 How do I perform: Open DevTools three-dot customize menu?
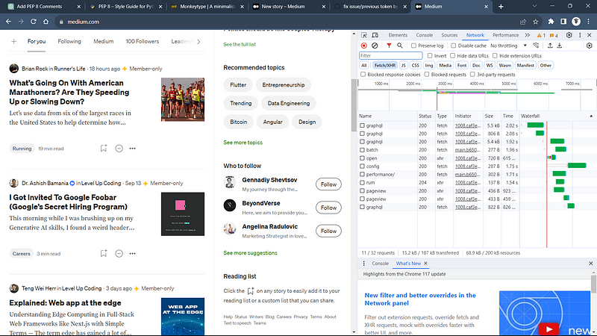coord(580,35)
